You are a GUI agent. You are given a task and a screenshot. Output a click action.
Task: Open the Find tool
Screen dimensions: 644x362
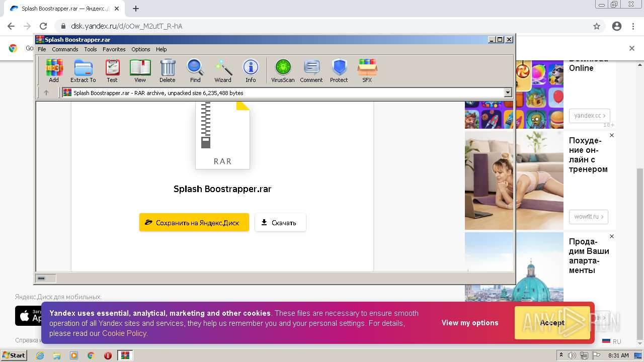[195, 70]
